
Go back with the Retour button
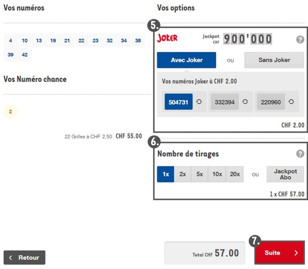point(24,257)
